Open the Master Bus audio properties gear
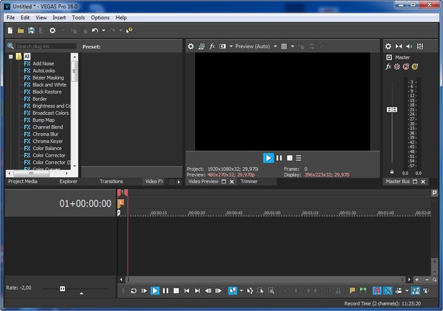The height and width of the screenshot is (311, 443). point(388,46)
